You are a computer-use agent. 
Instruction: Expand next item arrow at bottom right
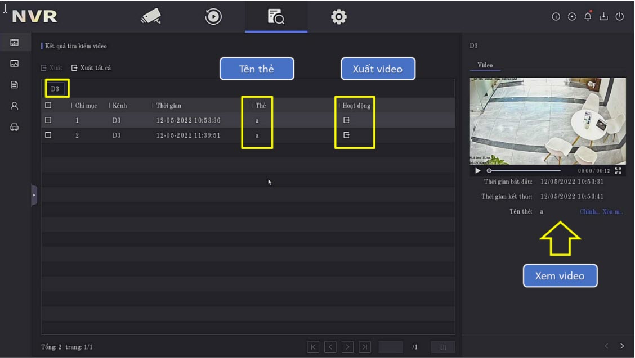622,346
